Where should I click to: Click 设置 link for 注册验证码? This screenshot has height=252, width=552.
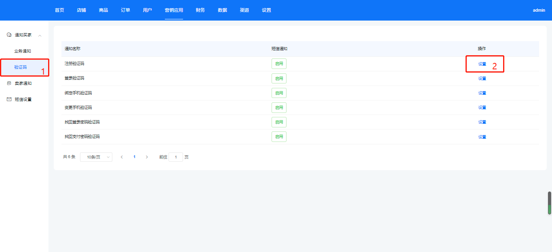(x=482, y=64)
